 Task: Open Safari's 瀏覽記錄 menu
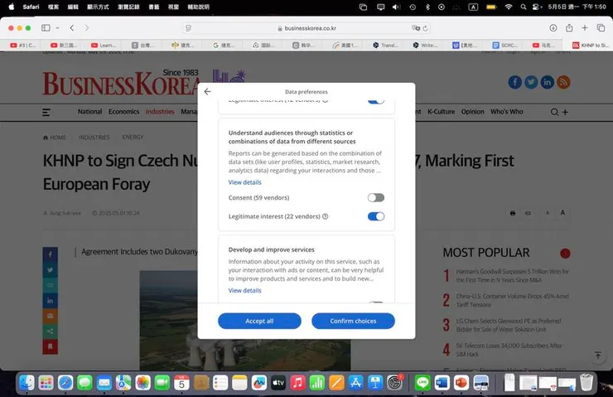pos(128,7)
